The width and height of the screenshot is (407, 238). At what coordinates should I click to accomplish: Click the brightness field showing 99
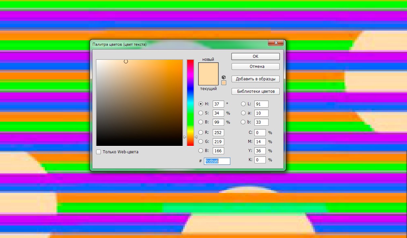coord(218,122)
